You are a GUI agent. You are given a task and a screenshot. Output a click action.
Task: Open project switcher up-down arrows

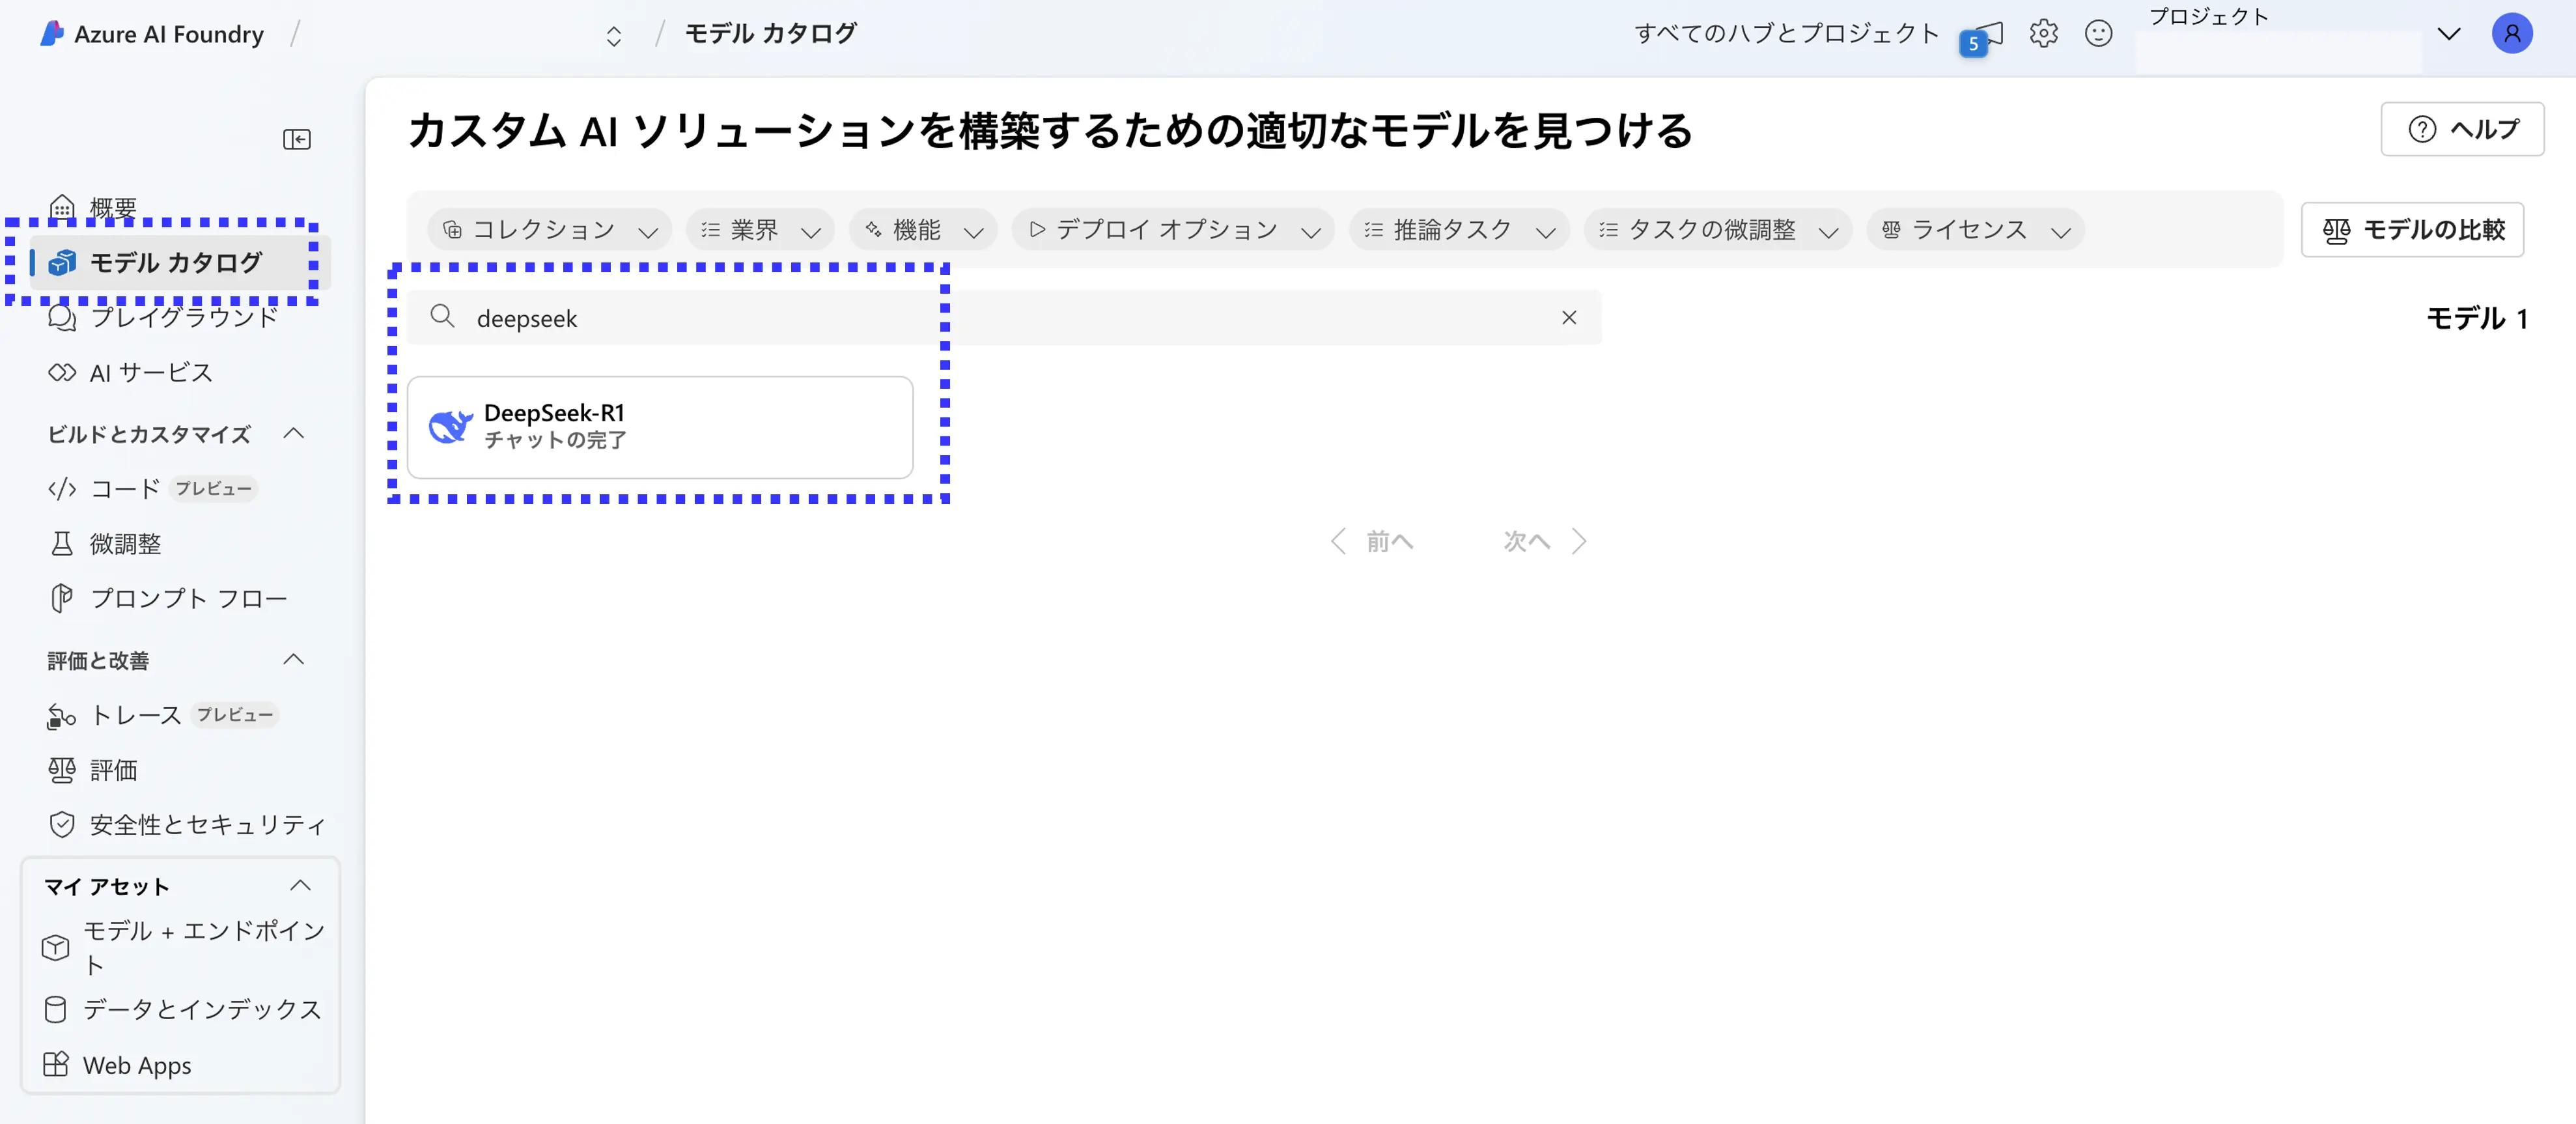coord(614,36)
